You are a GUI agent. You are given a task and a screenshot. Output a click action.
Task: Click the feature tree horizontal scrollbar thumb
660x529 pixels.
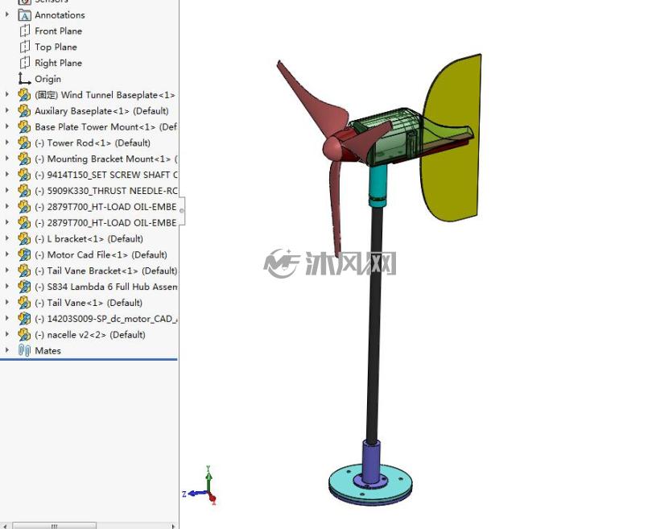(x=54, y=526)
